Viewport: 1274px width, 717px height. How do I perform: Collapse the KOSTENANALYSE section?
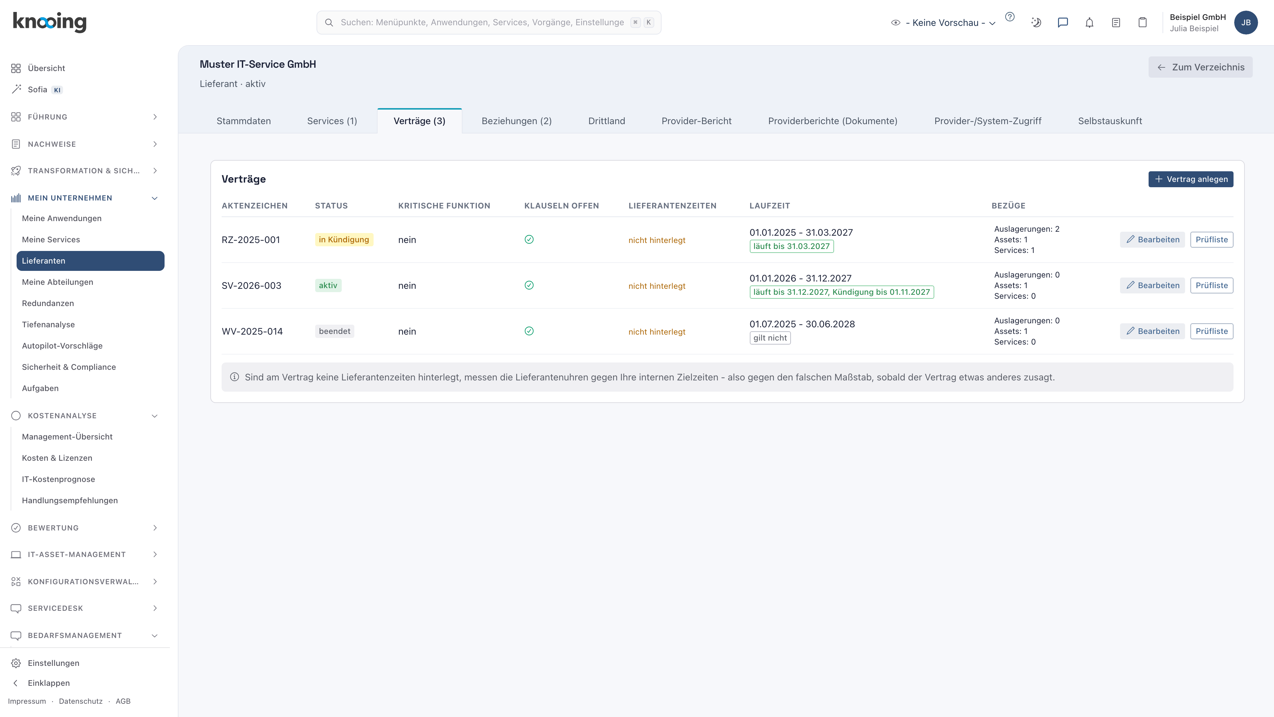[x=85, y=416]
